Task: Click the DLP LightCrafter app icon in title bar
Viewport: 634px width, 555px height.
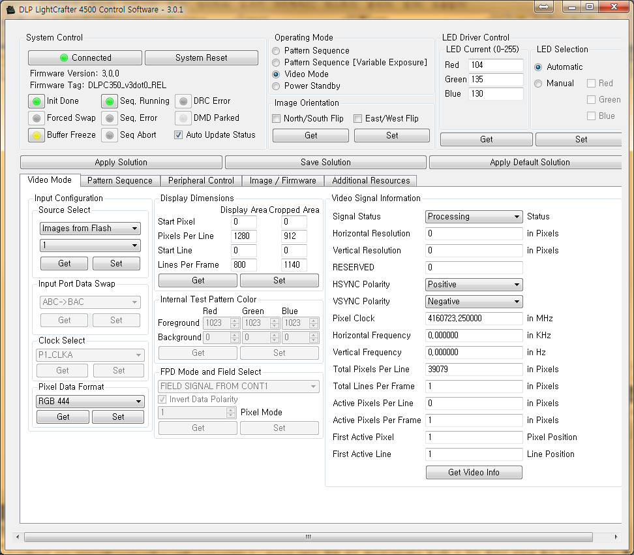Action: (x=10, y=9)
